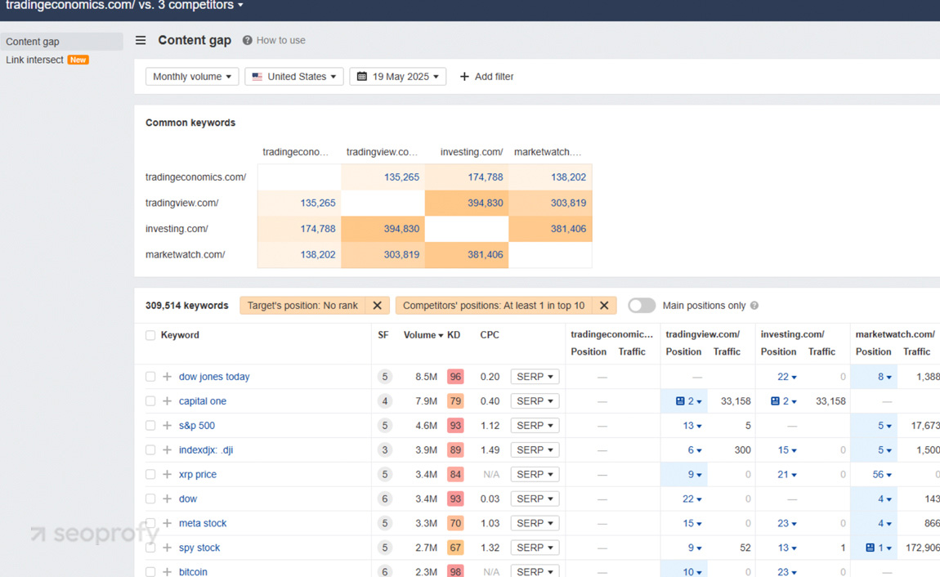Check the dow row checkbox
Viewport: 940px width, 577px height.
pos(150,499)
